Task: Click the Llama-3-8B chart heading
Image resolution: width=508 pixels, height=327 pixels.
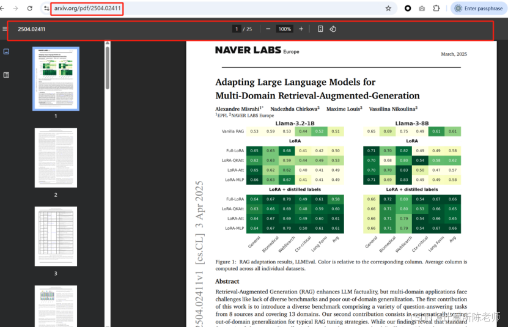Action: pos(412,123)
